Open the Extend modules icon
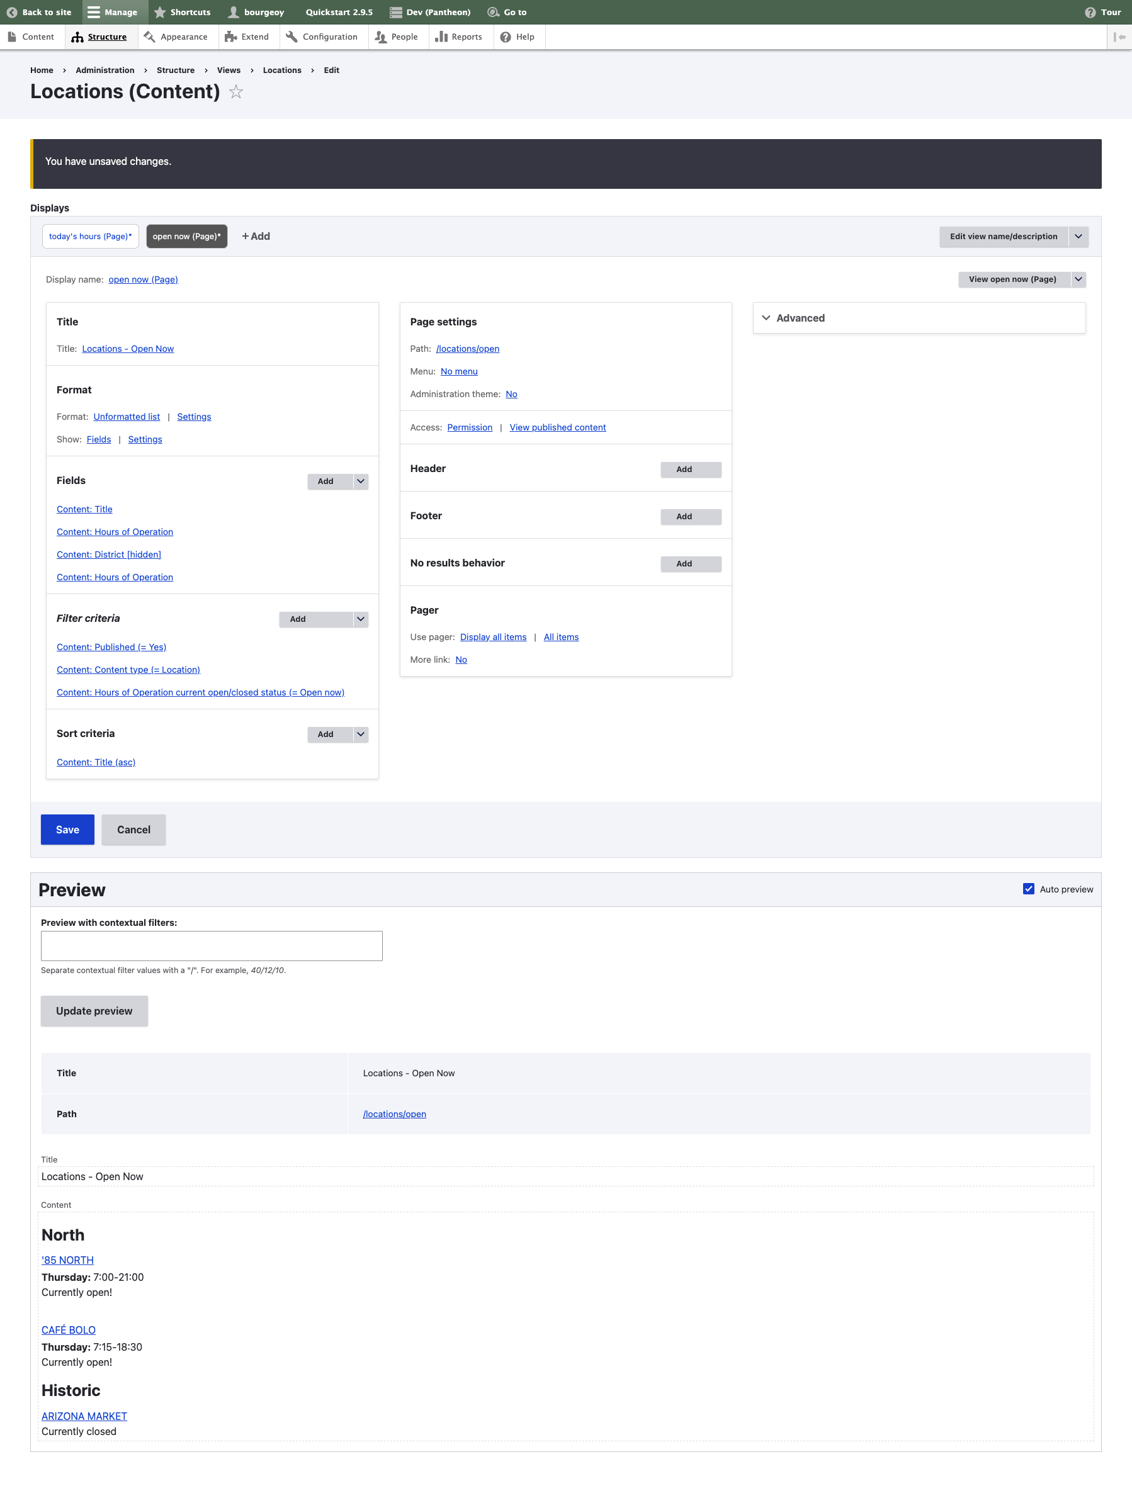The height and width of the screenshot is (1503, 1132). click(231, 37)
